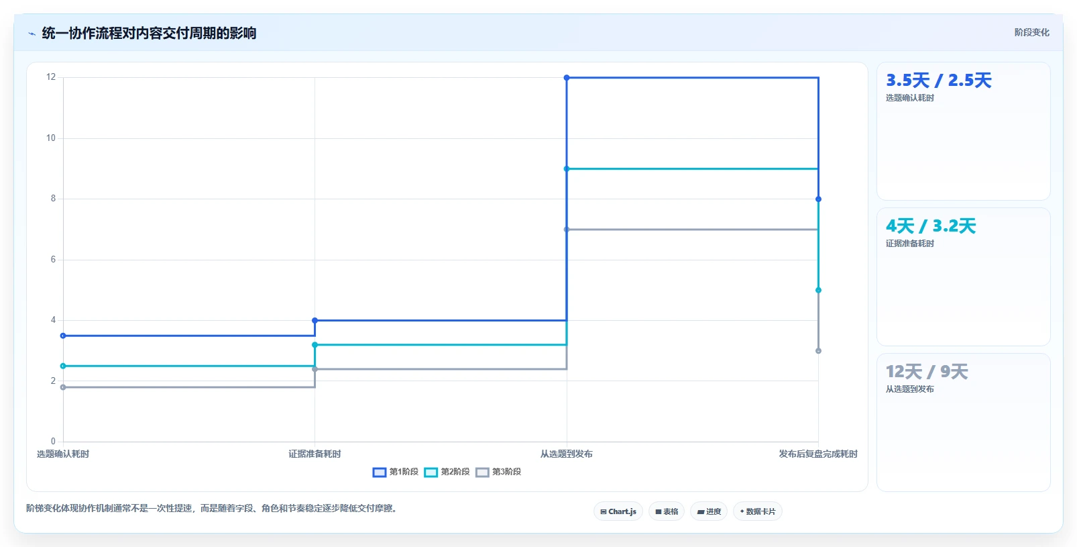Toggle the 第1阶段 series via its legend label
This screenshot has width=1077, height=547.
coord(404,472)
